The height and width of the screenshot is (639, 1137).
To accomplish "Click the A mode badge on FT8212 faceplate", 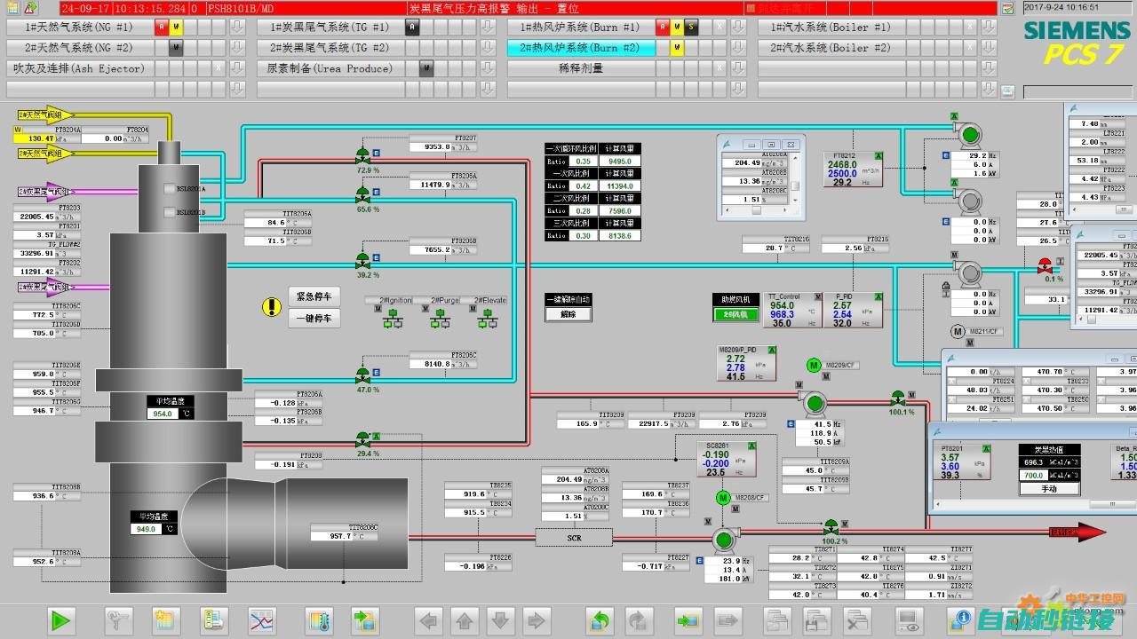I will pyautogui.click(x=879, y=155).
